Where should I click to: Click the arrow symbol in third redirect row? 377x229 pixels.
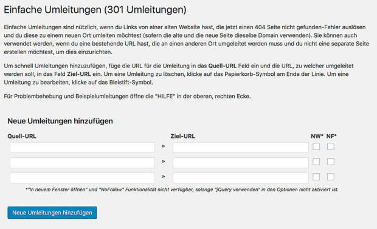[164, 177]
